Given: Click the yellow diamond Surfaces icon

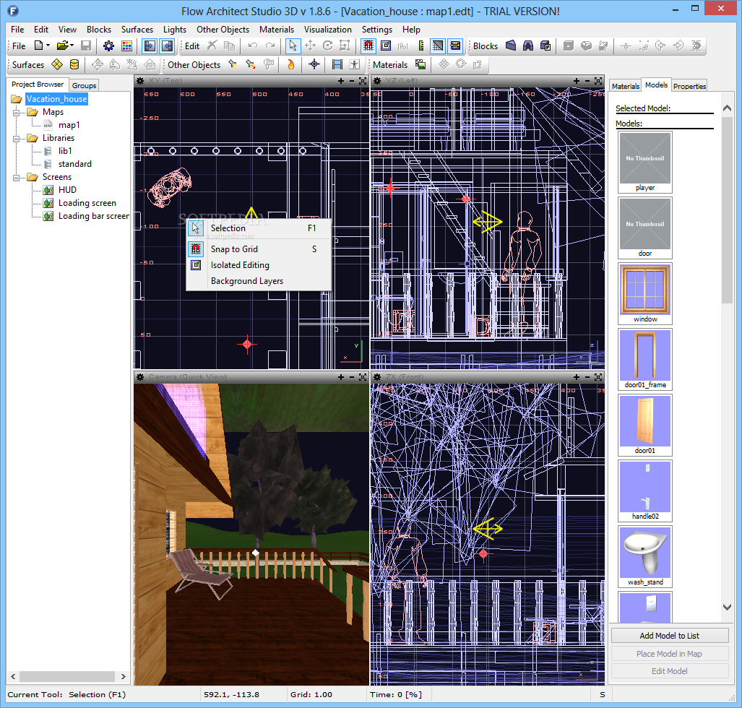Looking at the screenshot, I should pyautogui.click(x=57, y=64).
